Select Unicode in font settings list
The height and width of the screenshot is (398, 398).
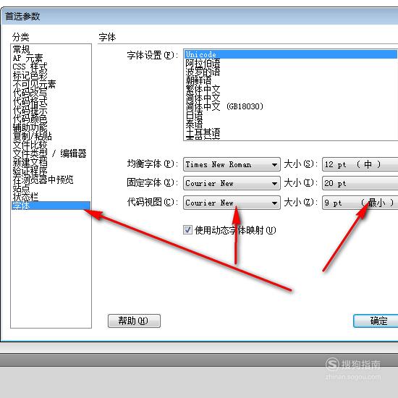point(290,54)
